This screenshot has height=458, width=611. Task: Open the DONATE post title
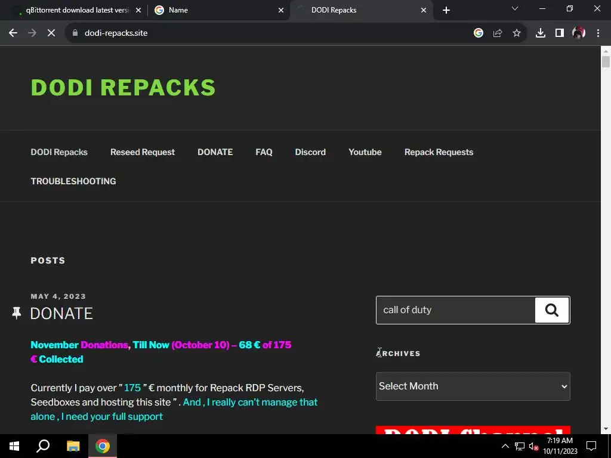pos(61,314)
